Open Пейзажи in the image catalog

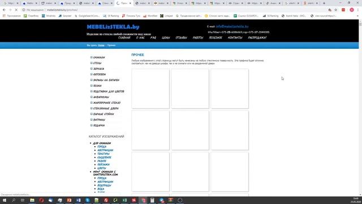point(104,165)
